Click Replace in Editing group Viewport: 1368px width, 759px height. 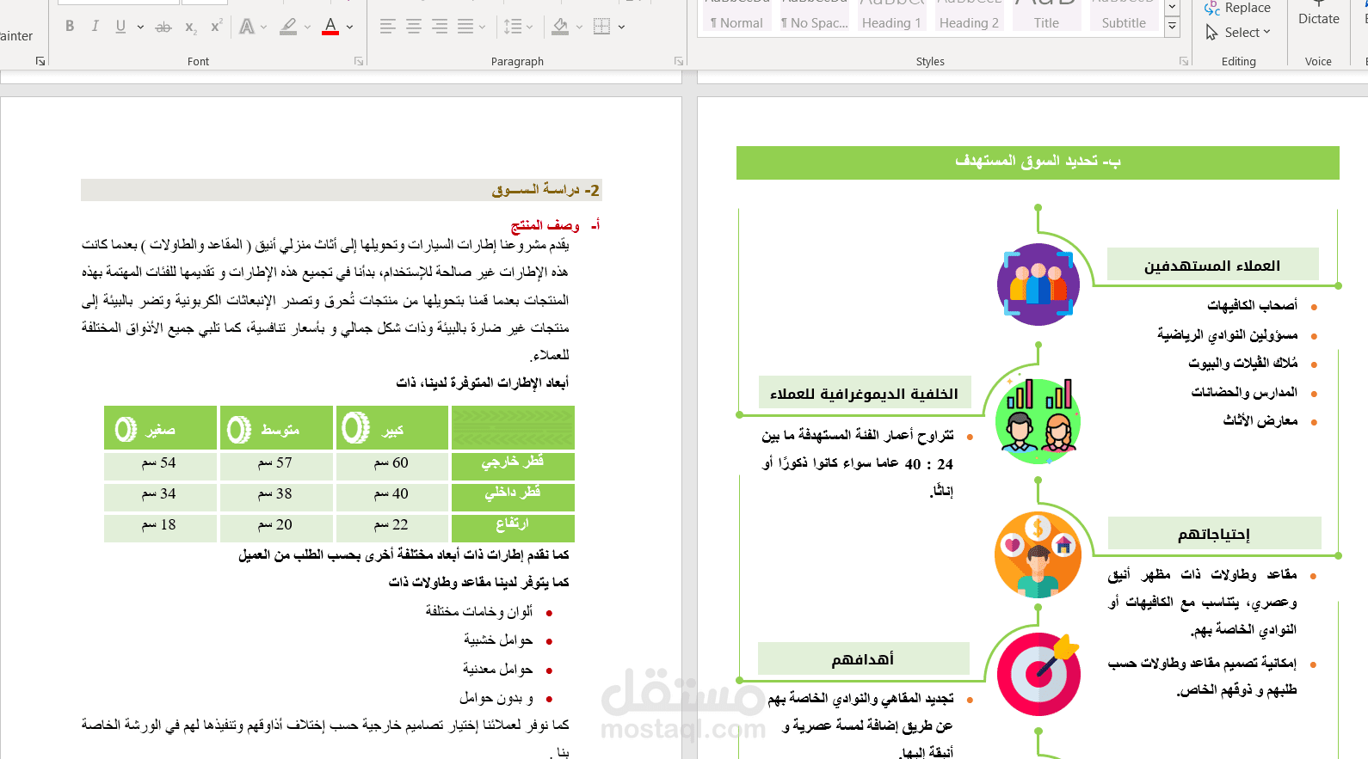pos(1237,8)
